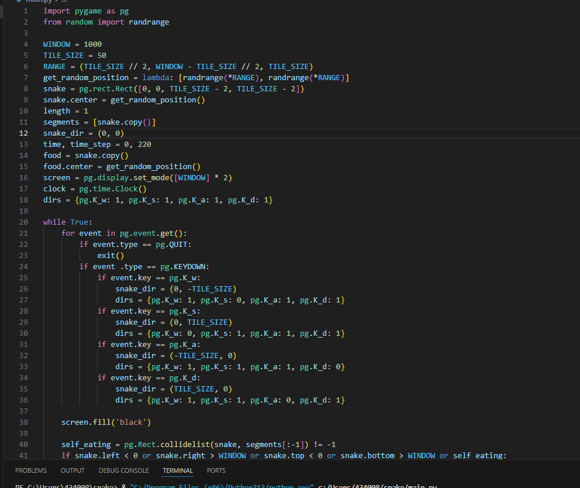Switch to the PROBLEMS panel tab
This screenshot has height=488, width=580.
[31, 470]
